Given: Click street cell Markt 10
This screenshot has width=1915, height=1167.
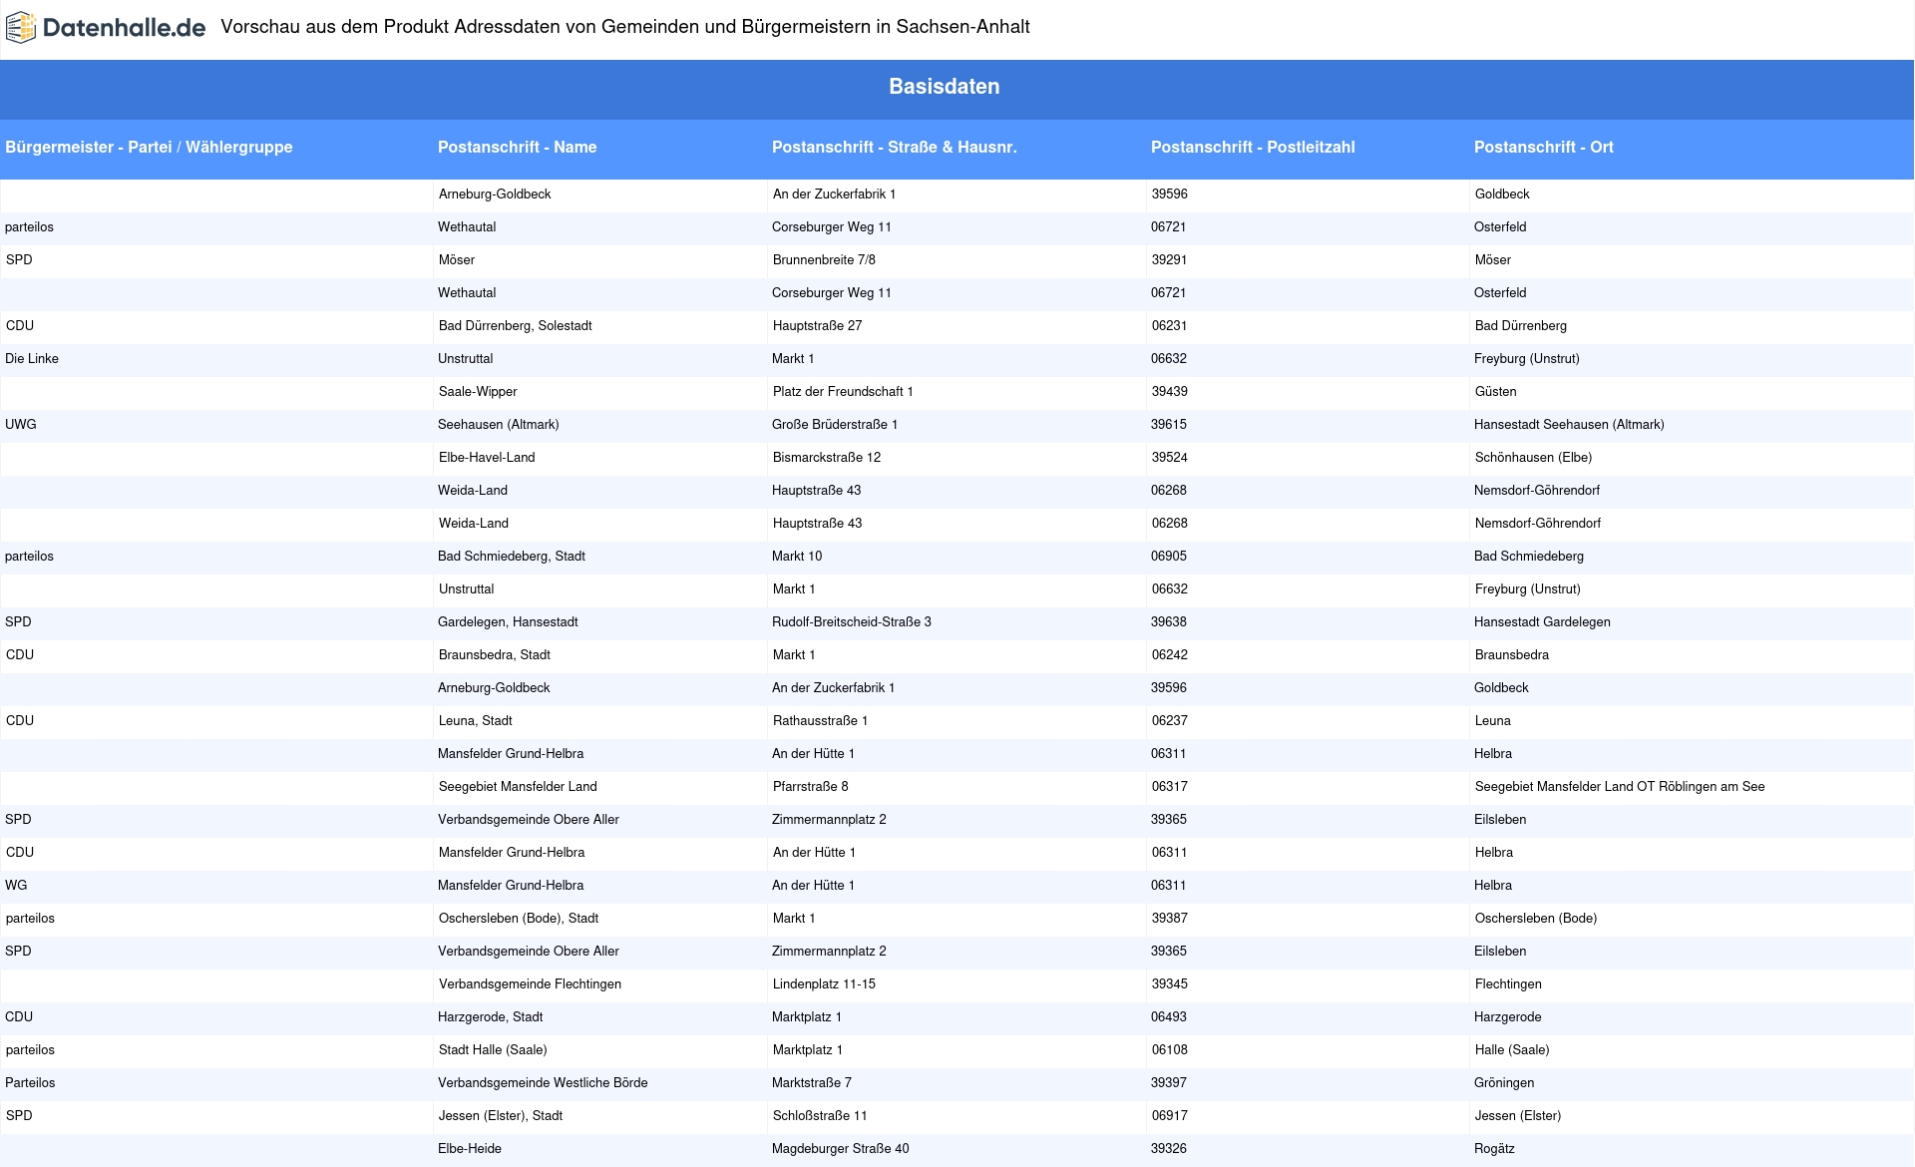Looking at the screenshot, I should 797,557.
